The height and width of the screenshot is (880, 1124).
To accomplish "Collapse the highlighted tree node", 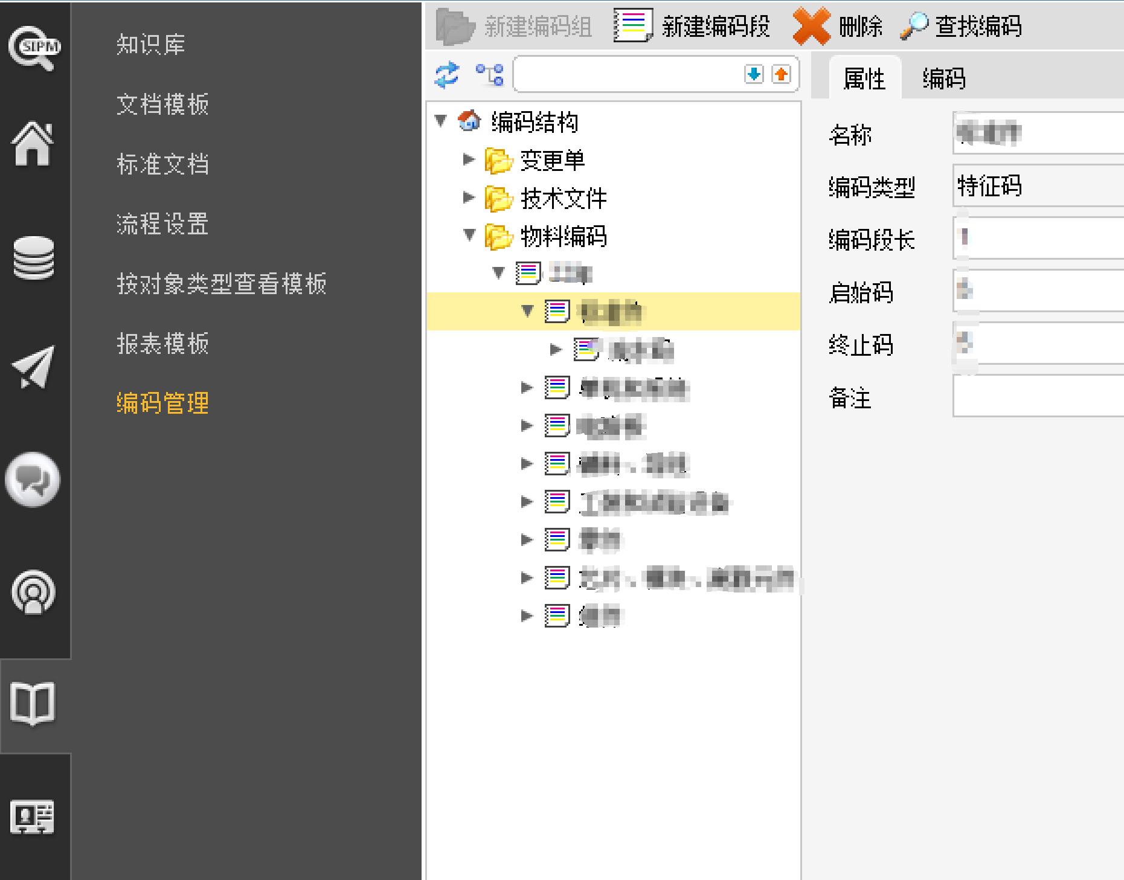I will point(528,311).
